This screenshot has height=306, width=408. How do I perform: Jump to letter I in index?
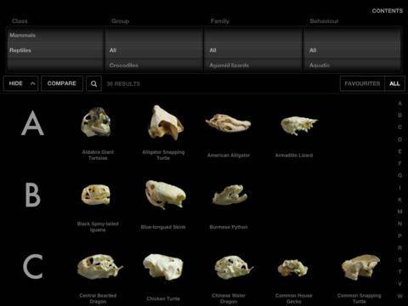pyautogui.click(x=399, y=188)
